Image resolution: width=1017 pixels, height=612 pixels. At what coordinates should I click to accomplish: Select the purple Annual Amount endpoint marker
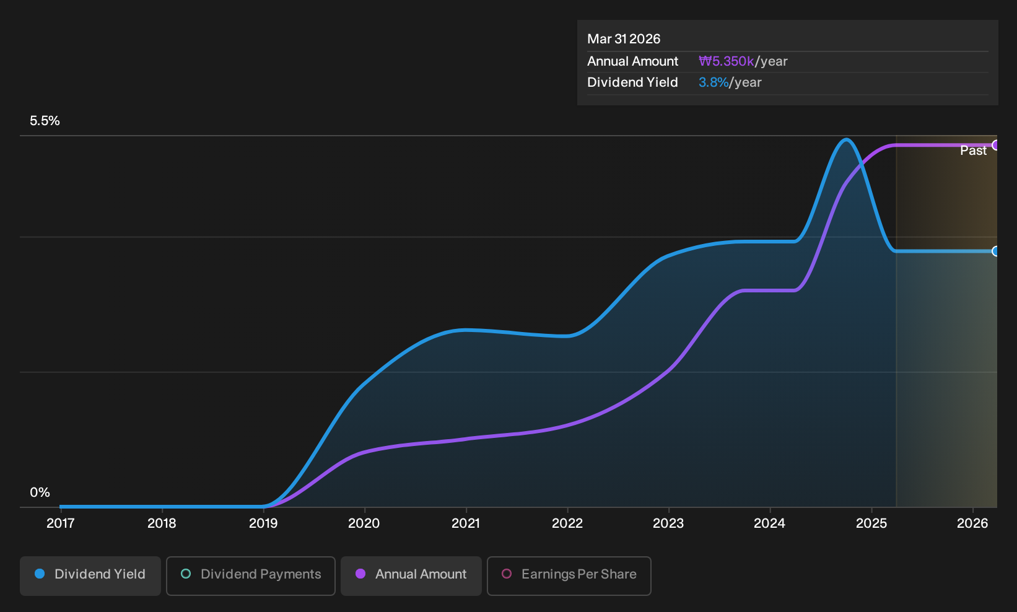tap(995, 145)
